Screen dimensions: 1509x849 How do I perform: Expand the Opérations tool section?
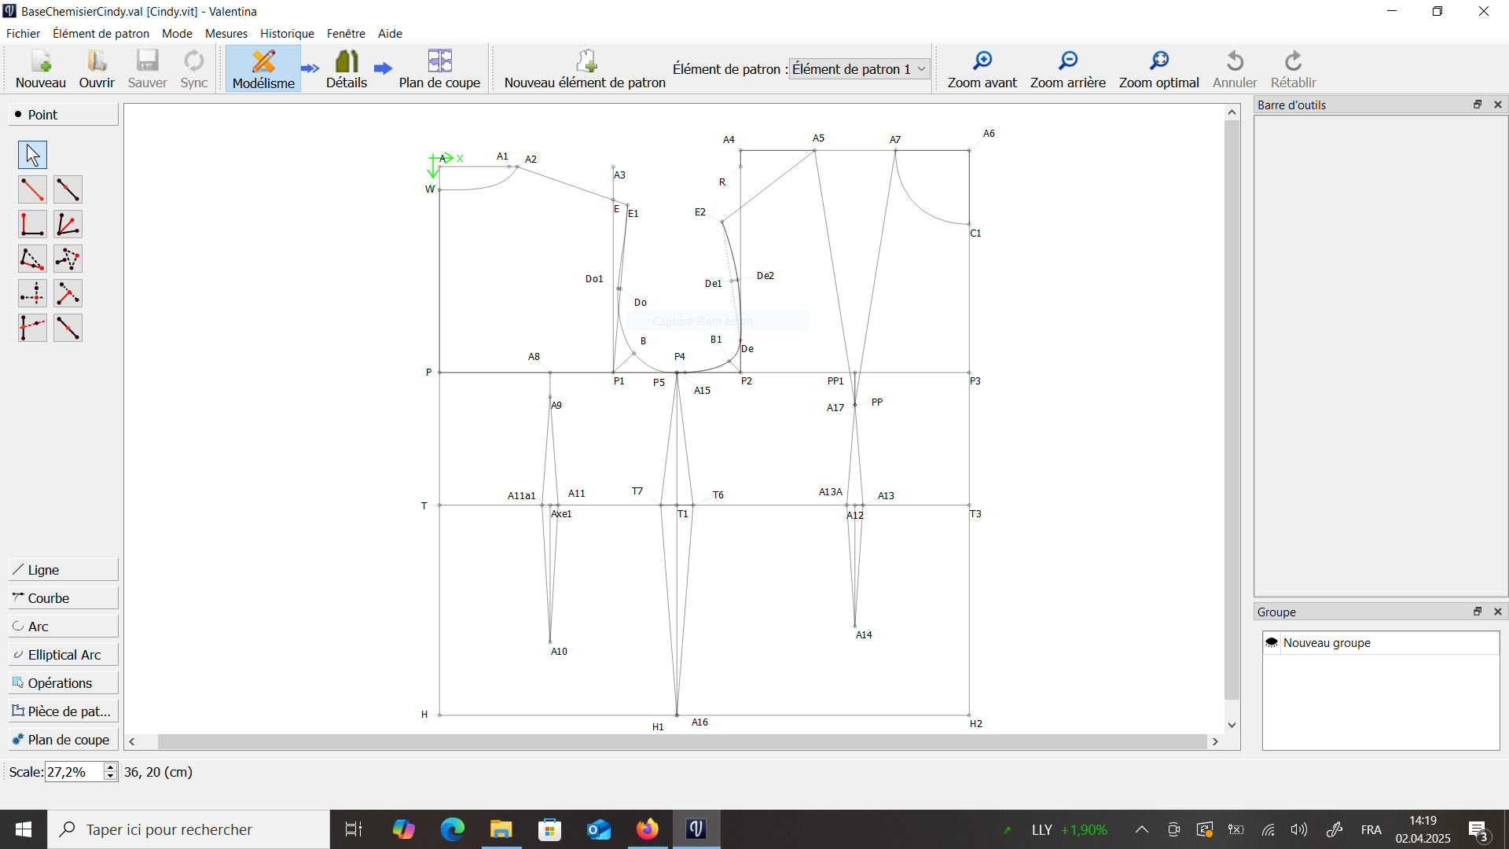63,683
